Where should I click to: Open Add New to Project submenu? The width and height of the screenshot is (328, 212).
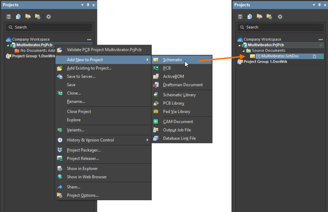103,60
